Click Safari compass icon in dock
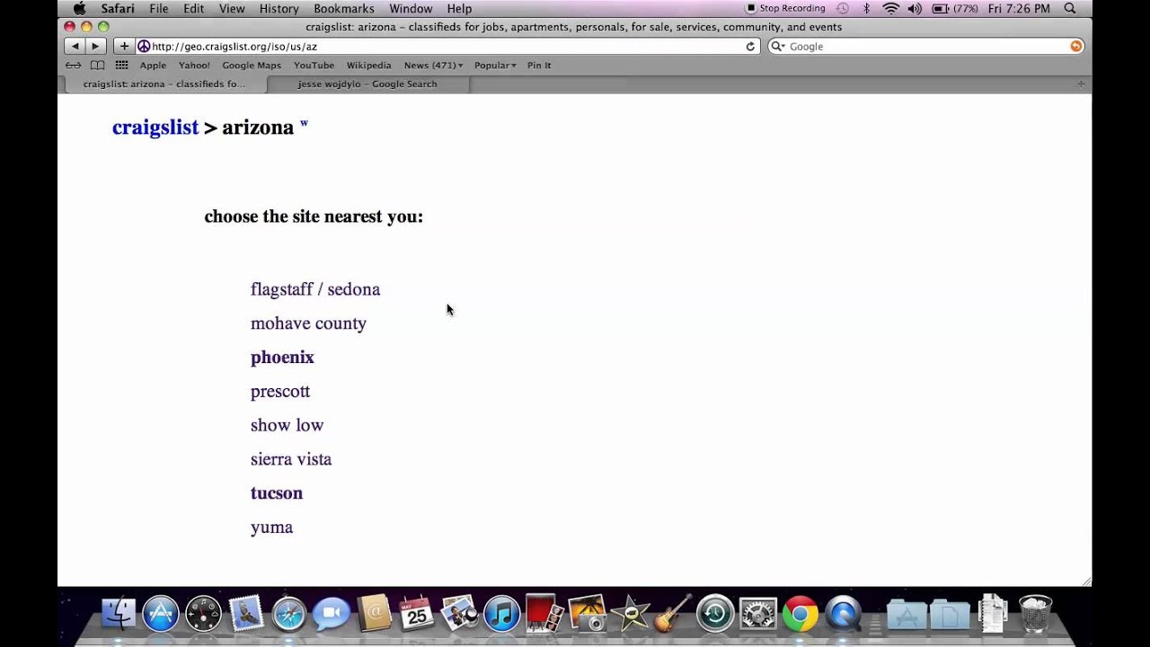The width and height of the screenshot is (1150, 647). [288, 614]
